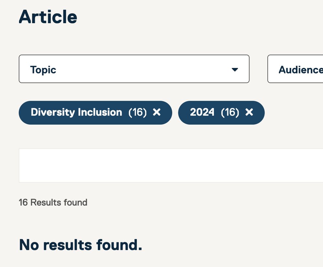
Task: Click the gap between the two filter chips
Action: pyautogui.click(x=175, y=112)
